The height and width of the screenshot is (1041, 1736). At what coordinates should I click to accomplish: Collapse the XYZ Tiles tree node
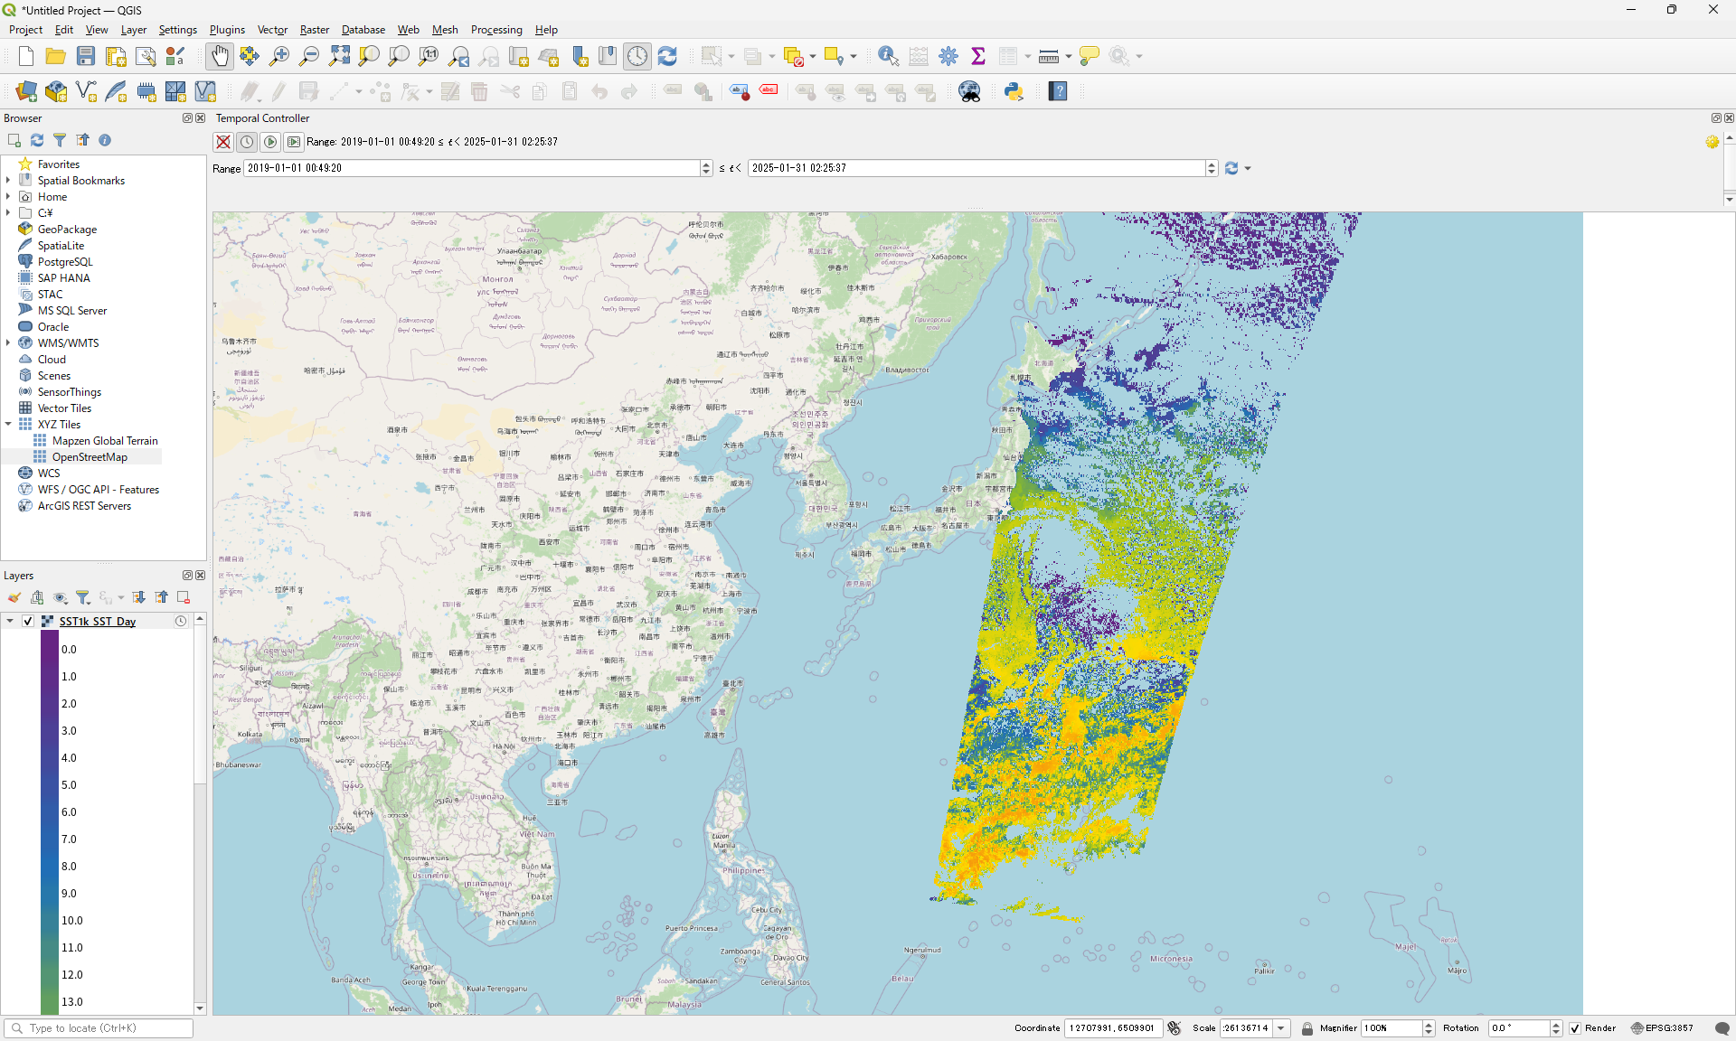tap(8, 425)
